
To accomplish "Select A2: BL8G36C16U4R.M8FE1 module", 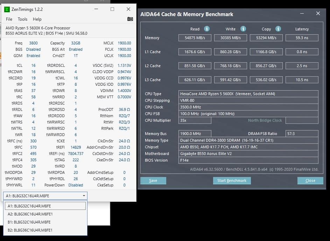I will click(x=45, y=214).
